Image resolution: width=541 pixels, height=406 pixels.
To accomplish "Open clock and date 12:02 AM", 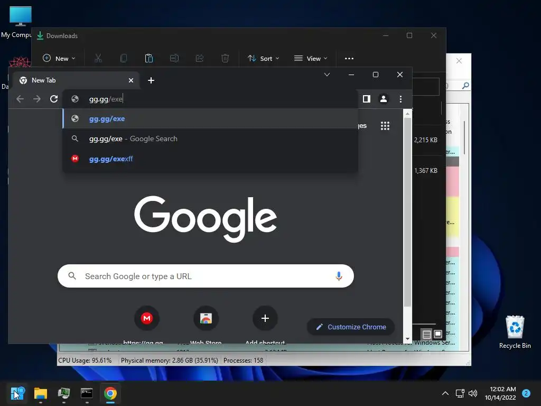I will (x=500, y=393).
